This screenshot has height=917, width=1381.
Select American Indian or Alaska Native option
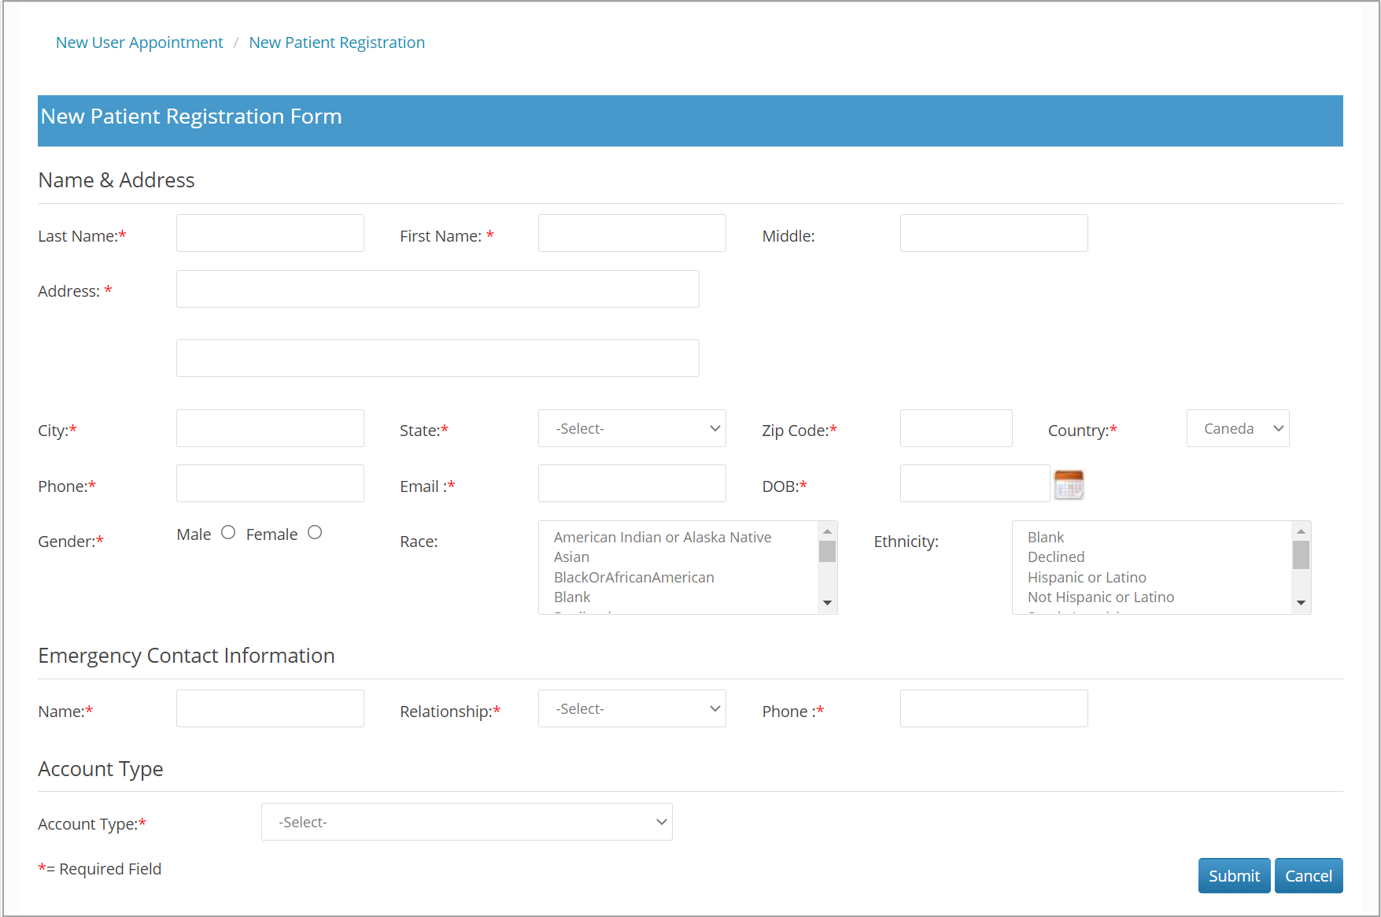(x=663, y=538)
